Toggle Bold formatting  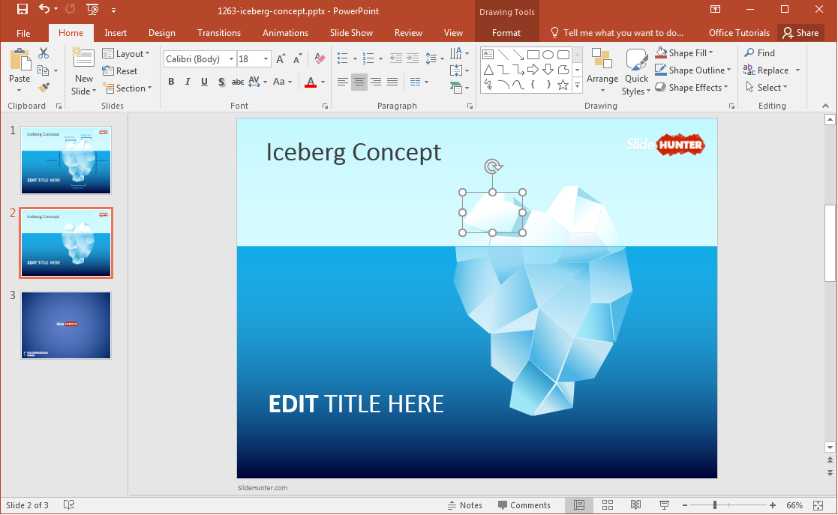tap(171, 82)
